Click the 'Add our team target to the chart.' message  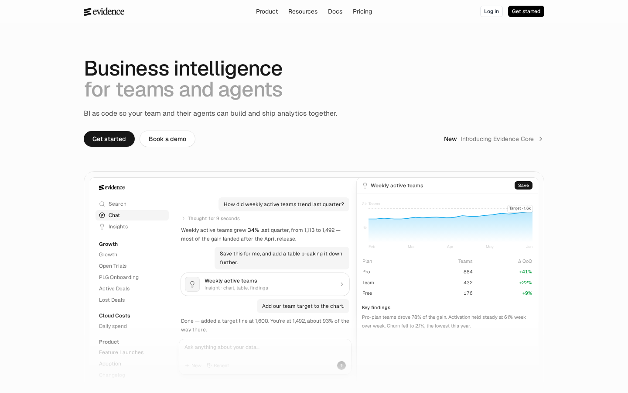pyautogui.click(x=303, y=306)
